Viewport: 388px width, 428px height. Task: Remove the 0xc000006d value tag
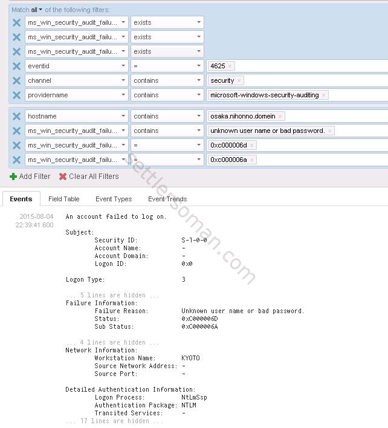tap(251, 145)
